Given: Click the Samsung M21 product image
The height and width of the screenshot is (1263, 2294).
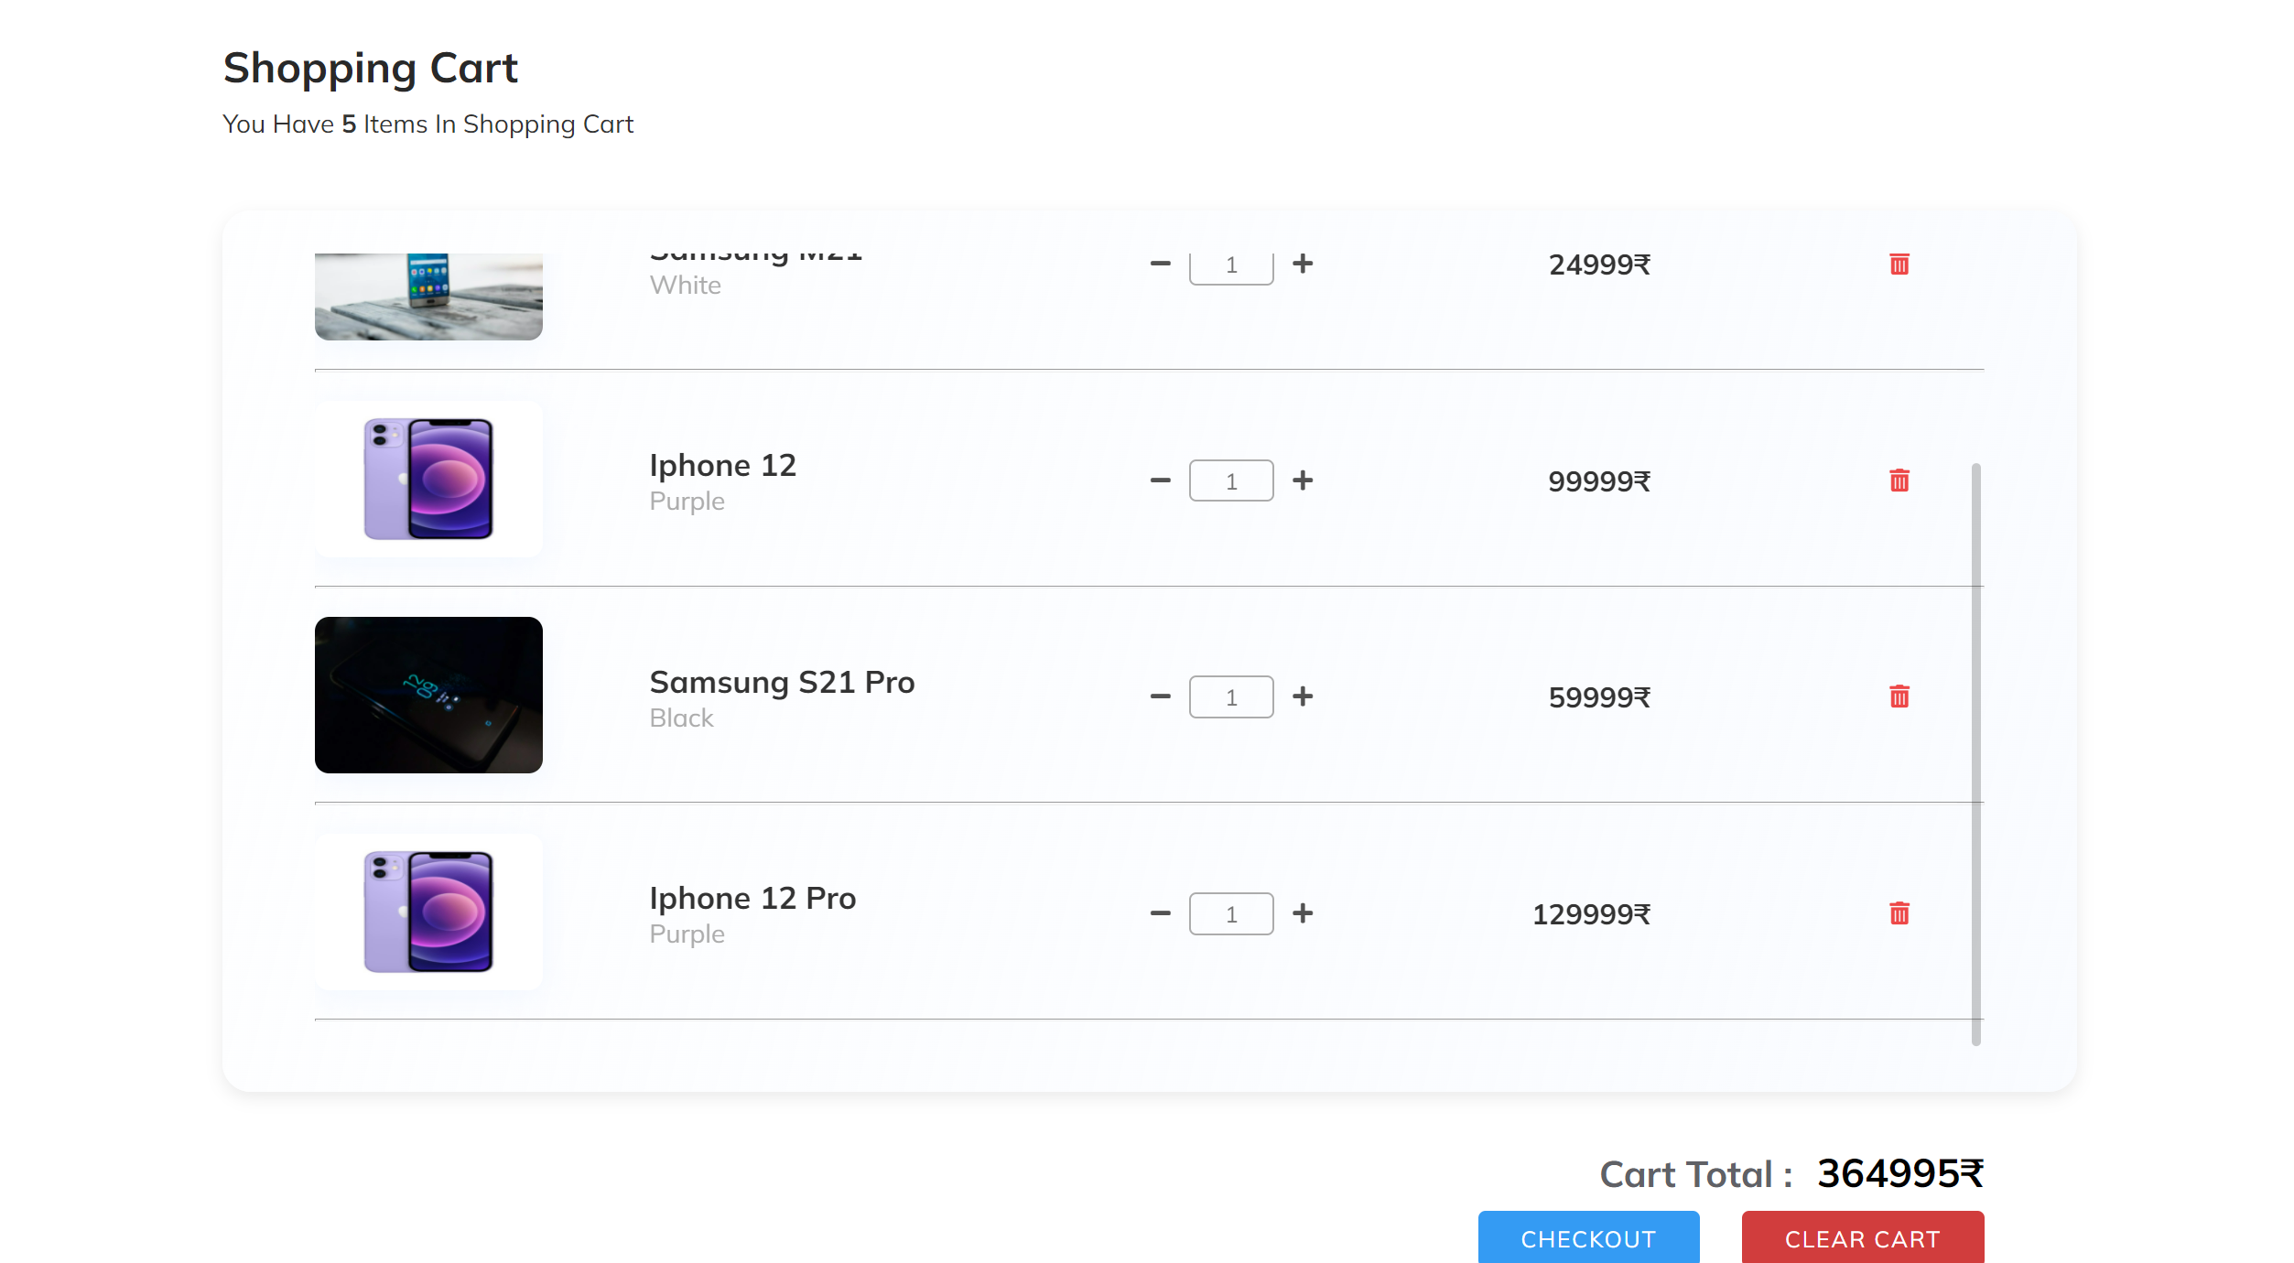Looking at the screenshot, I should (x=428, y=296).
